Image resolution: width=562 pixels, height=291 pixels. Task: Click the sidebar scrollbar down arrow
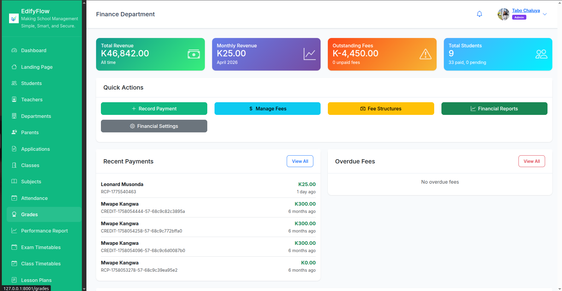point(84,289)
